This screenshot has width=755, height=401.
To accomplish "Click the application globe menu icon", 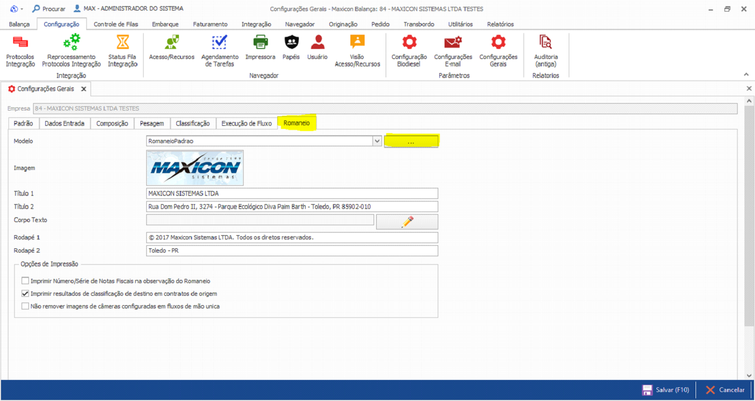I will click(x=14, y=9).
